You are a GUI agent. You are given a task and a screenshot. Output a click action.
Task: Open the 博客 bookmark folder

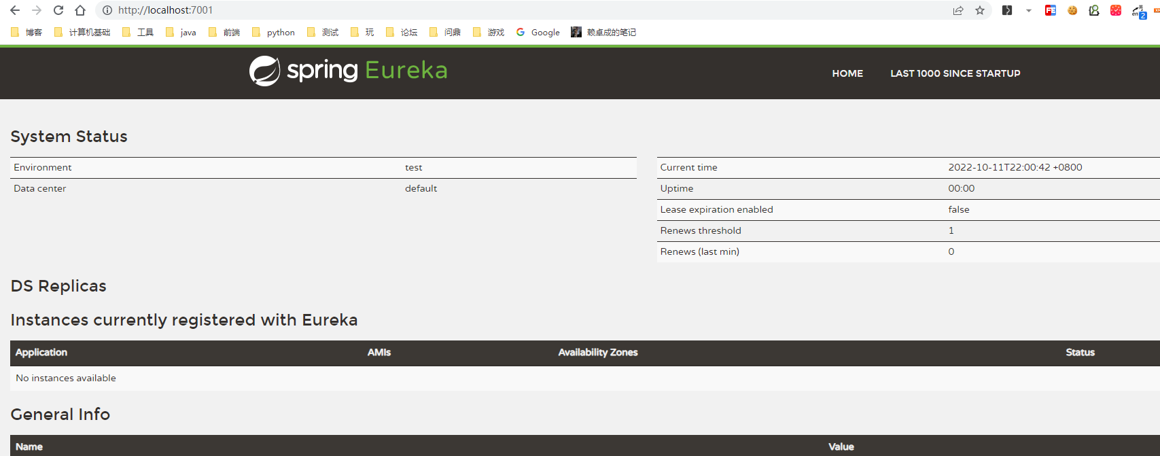tap(27, 32)
